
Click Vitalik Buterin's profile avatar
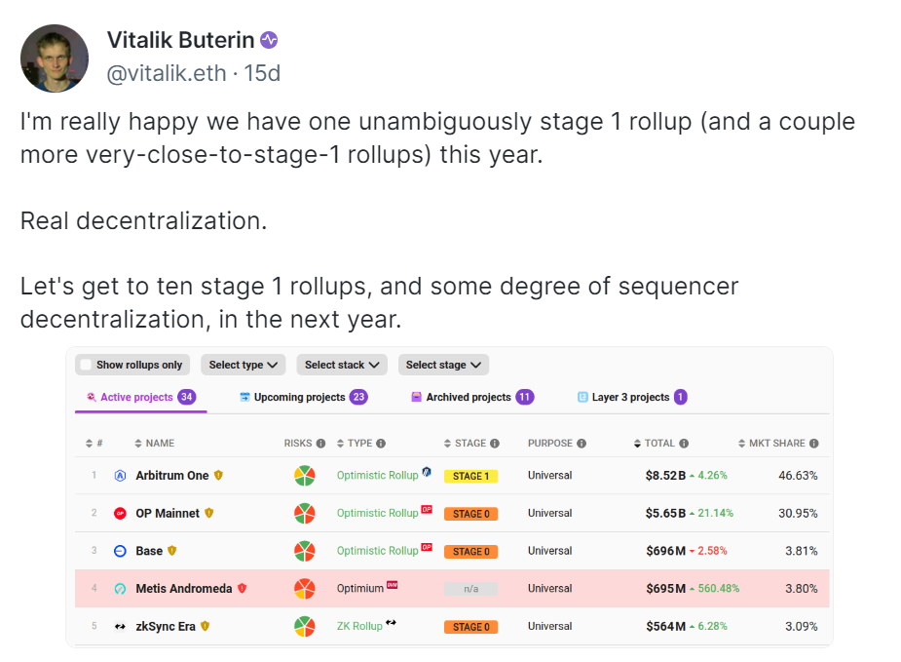[56, 57]
